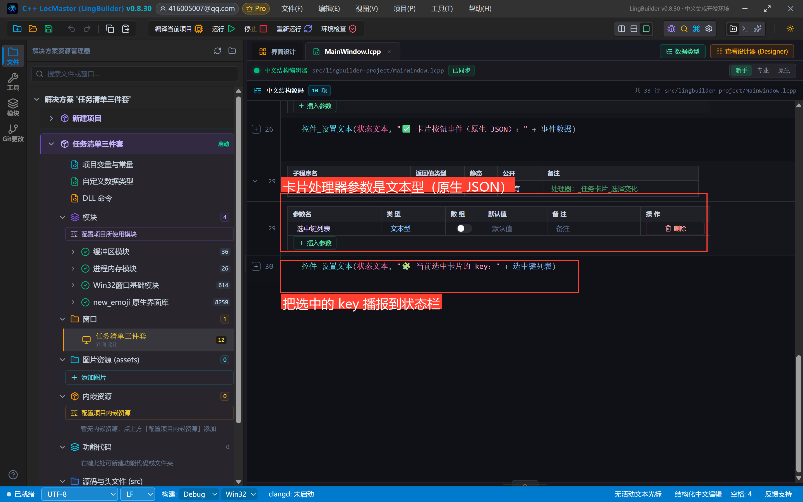Image resolution: width=803 pixels, height=502 pixels.
Task: Open the LF line ending dropdown
Action: (138, 494)
